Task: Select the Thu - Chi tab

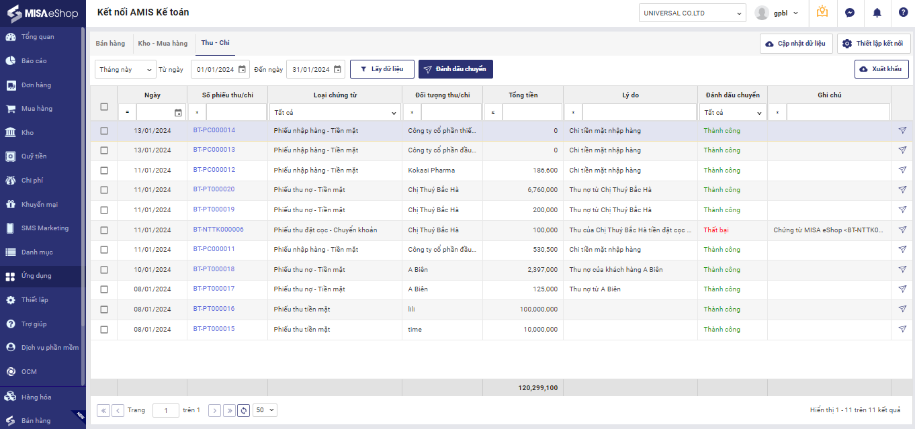Action: (215, 43)
